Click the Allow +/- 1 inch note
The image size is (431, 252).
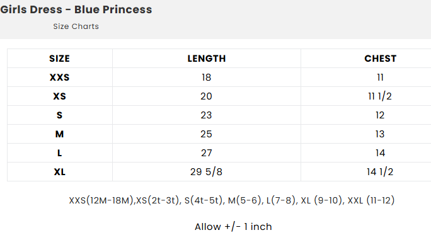[233, 227]
